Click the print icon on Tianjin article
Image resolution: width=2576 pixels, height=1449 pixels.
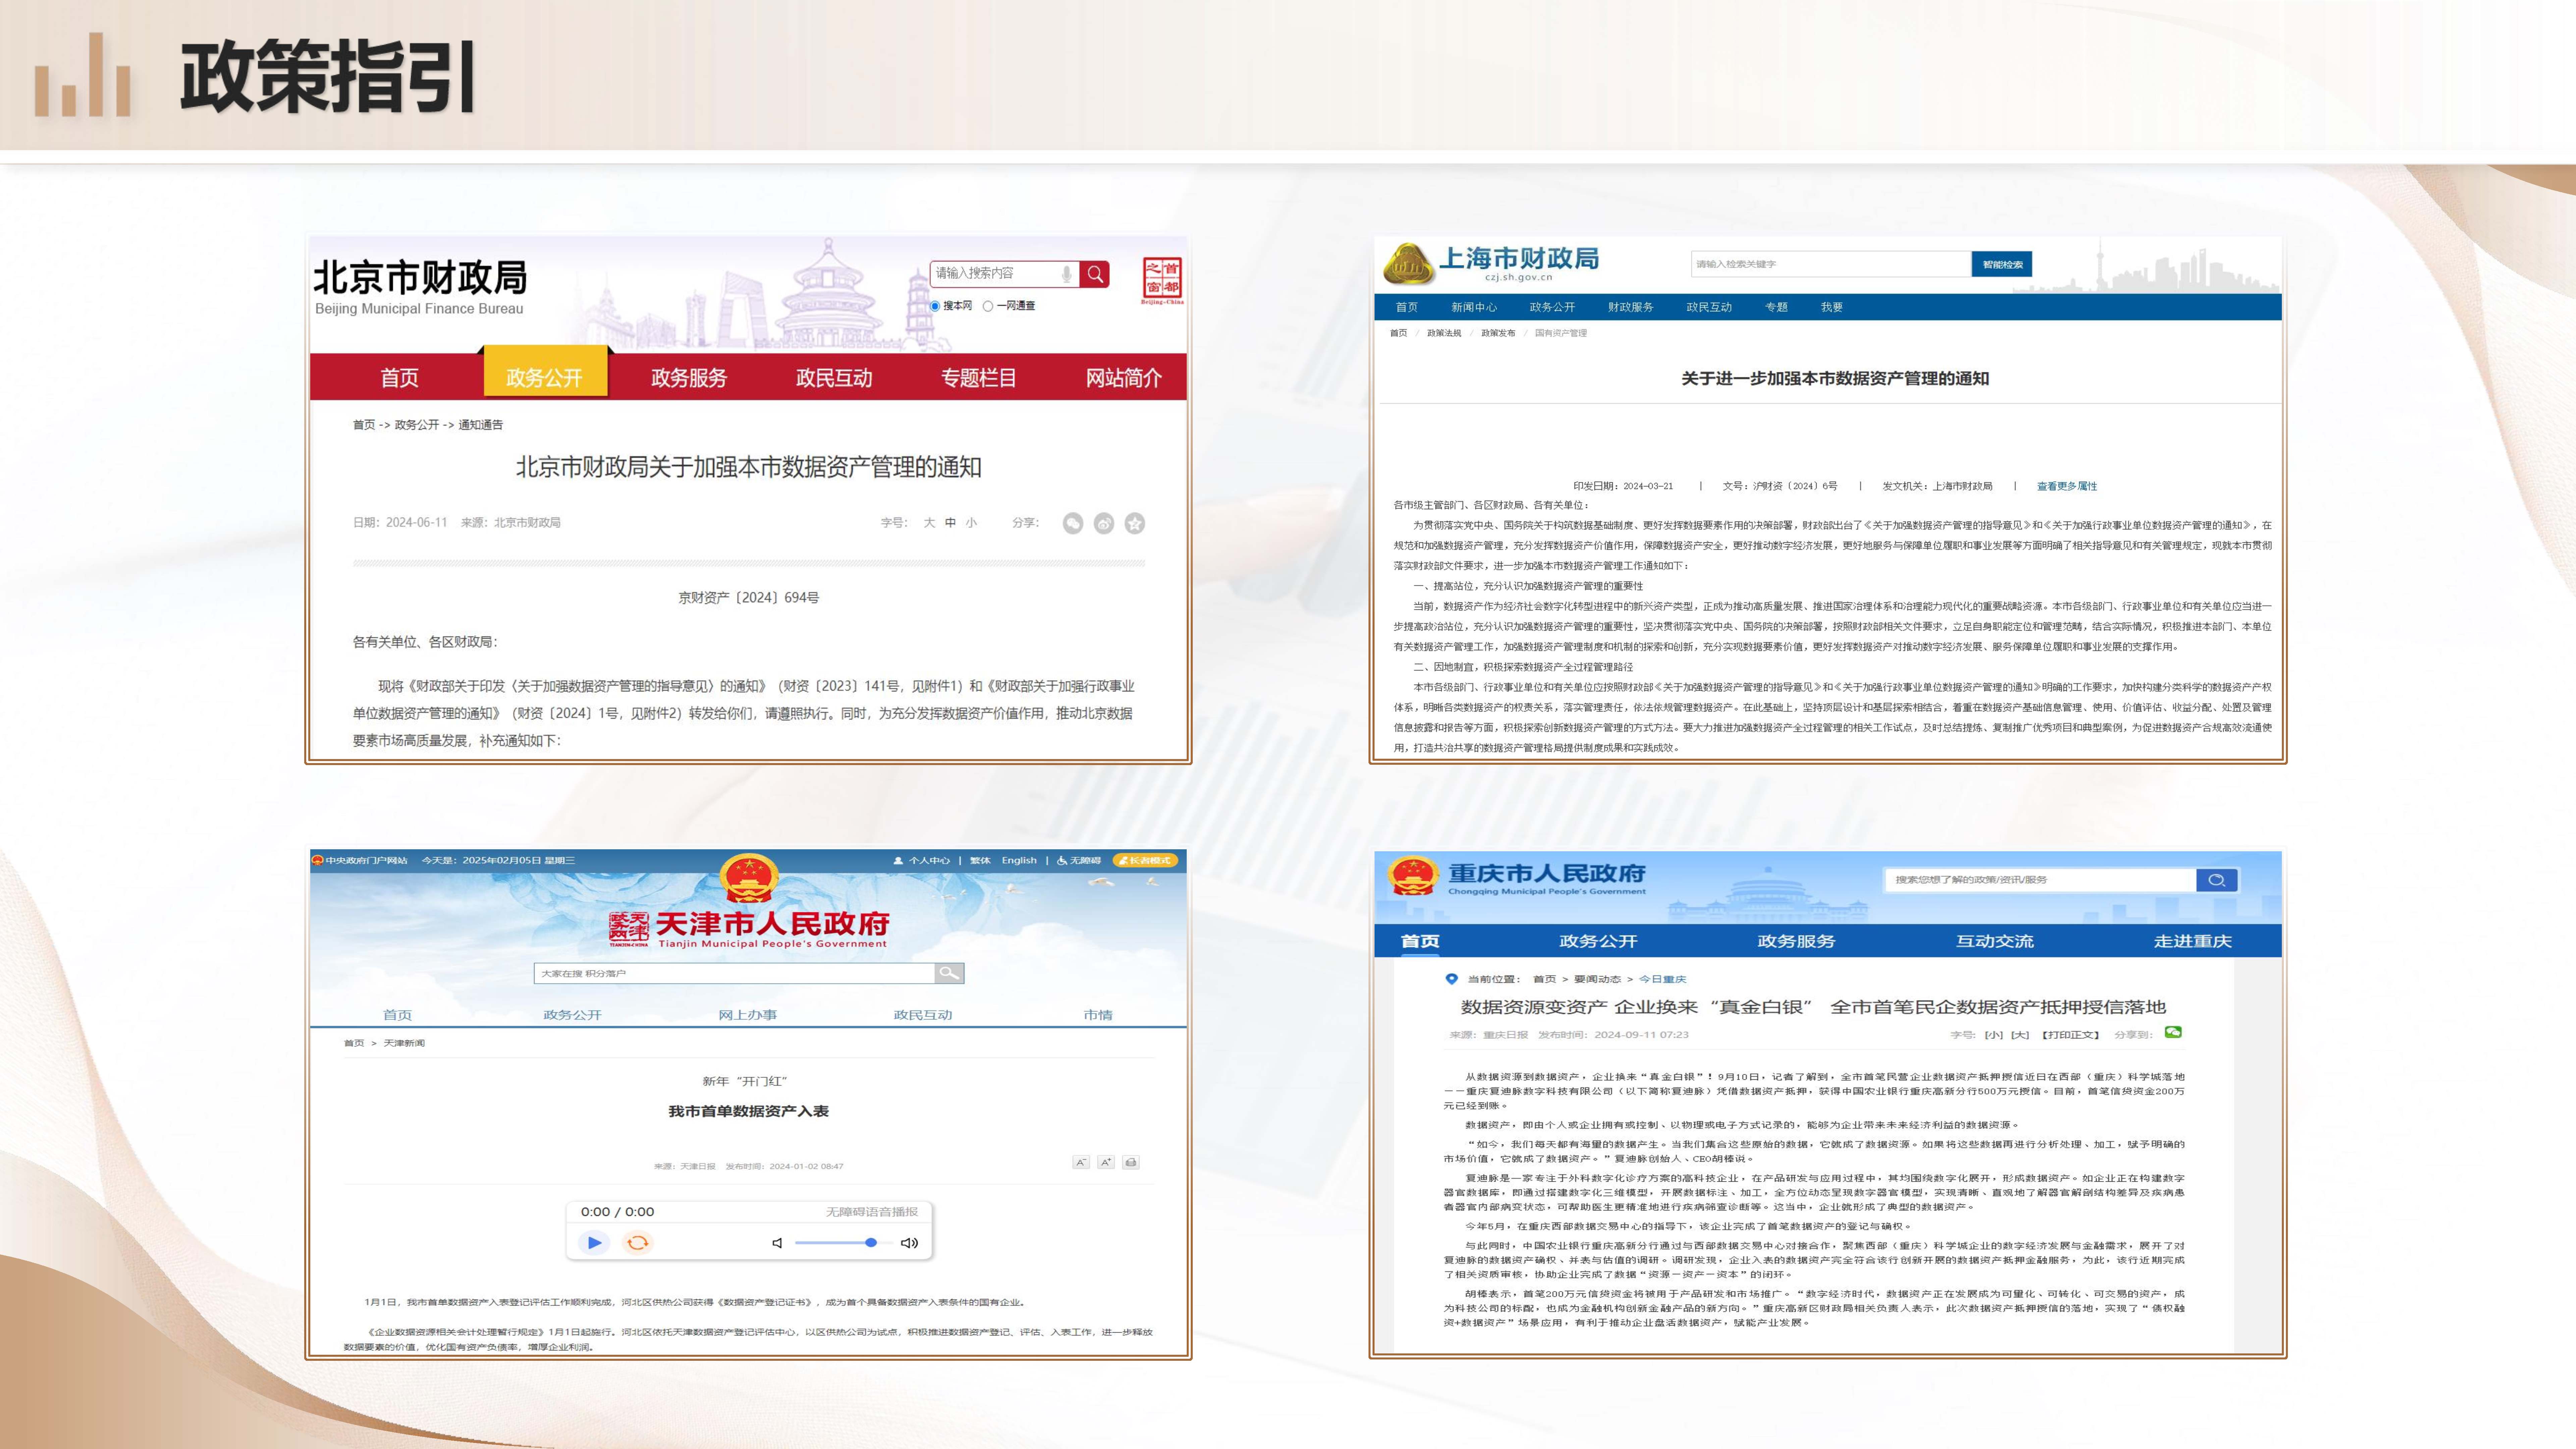pyautogui.click(x=1131, y=1162)
